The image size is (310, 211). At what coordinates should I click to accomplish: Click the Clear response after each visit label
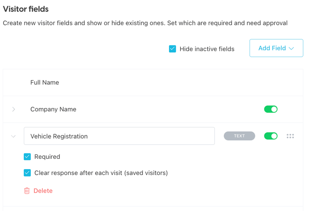101,173
